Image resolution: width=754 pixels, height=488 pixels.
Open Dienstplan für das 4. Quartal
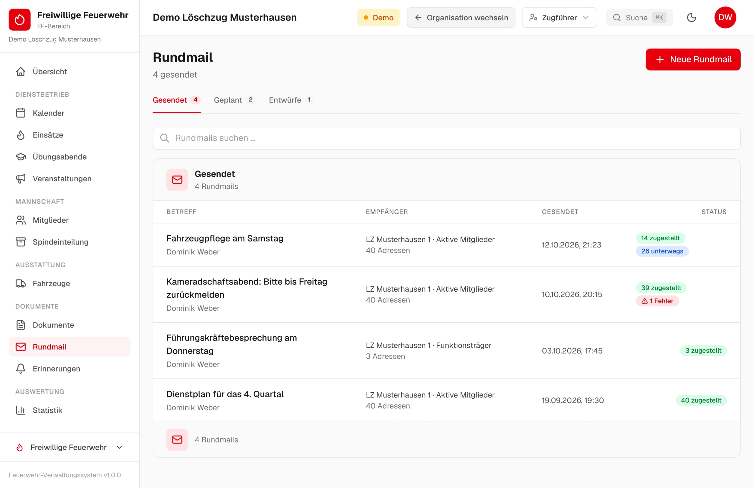click(446, 400)
